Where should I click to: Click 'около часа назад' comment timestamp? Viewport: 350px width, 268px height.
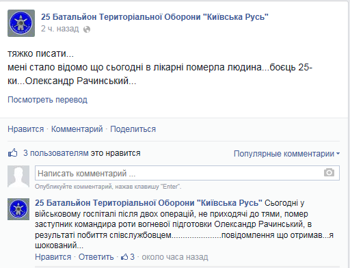click(175, 257)
